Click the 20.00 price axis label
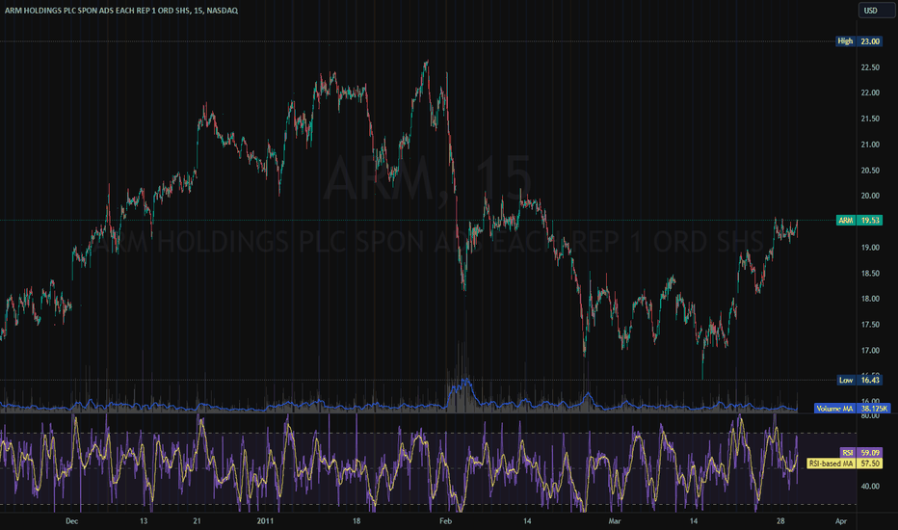898x530 pixels. point(870,196)
